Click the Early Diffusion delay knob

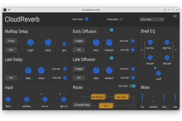click(x=96, y=42)
